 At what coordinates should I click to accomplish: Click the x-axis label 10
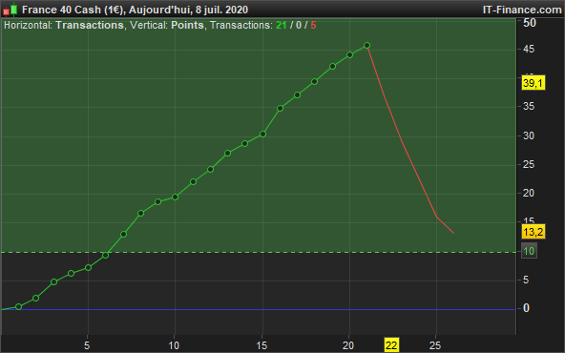point(174,345)
